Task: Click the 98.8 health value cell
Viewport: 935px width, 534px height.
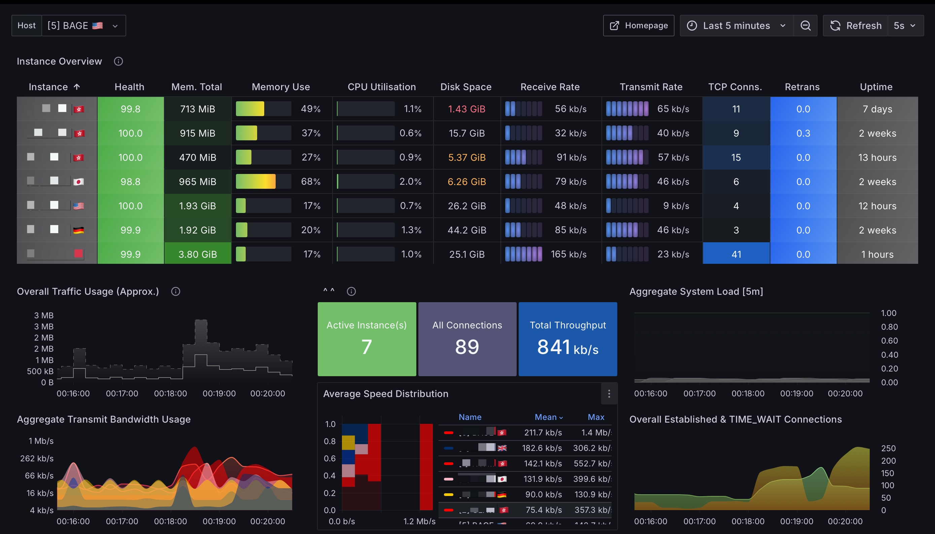Action: [x=131, y=182]
